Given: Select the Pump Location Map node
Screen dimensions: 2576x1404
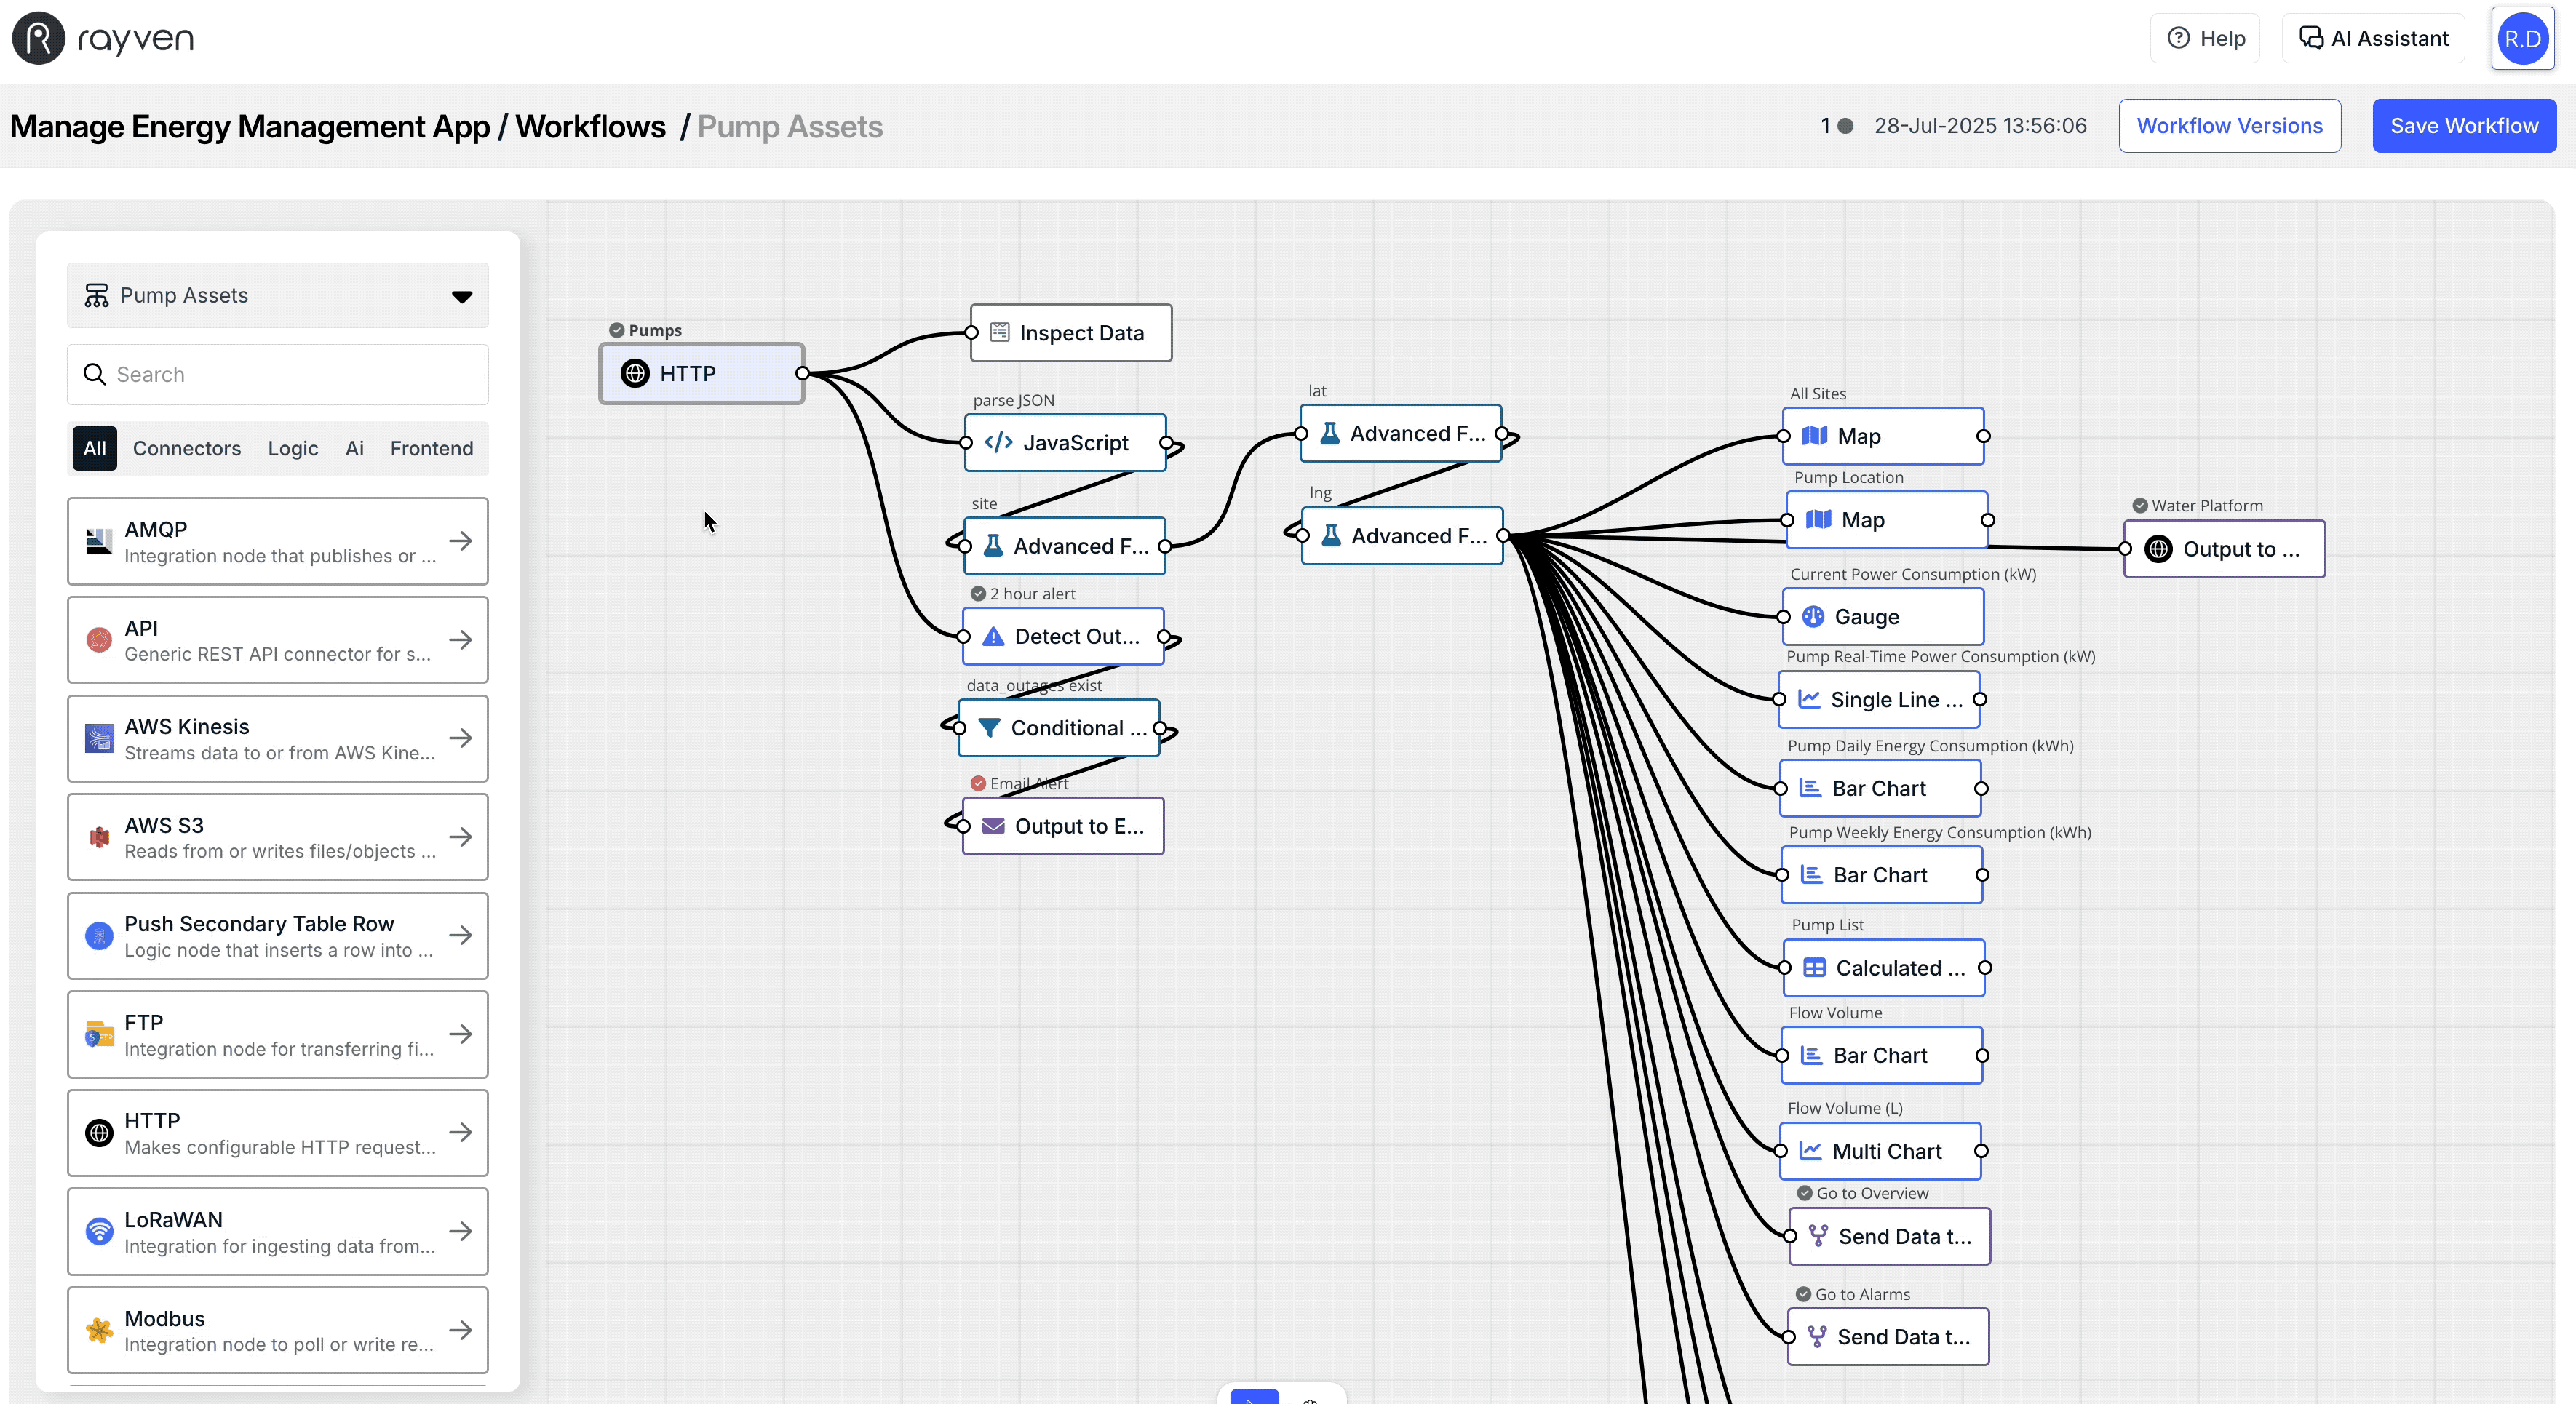Looking at the screenshot, I should click(x=1887, y=520).
